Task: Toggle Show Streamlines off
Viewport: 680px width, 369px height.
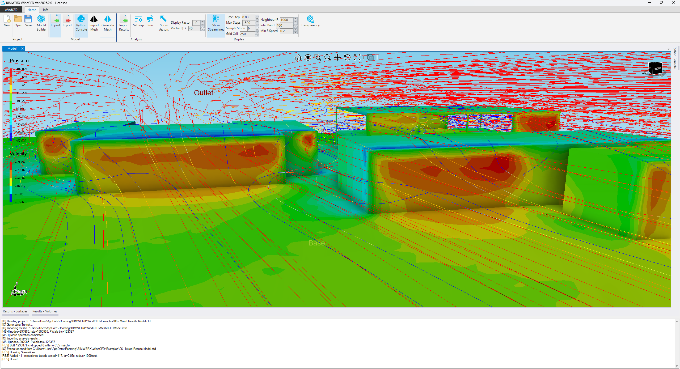Action: [x=216, y=23]
